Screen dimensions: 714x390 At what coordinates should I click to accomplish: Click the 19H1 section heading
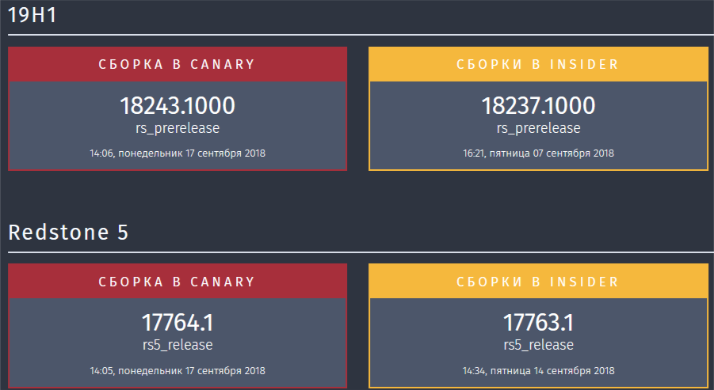click(x=32, y=15)
